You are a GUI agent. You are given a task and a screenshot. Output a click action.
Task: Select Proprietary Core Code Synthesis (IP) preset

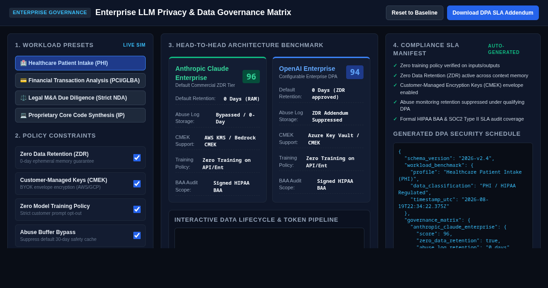80,115
